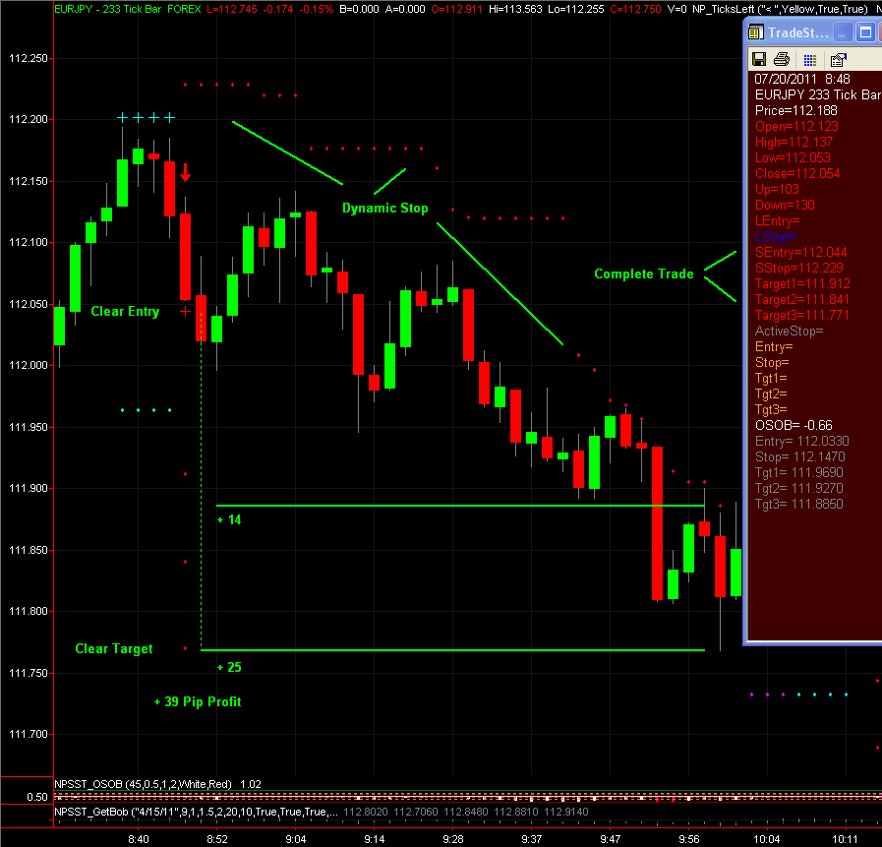Select the SStop=112.229 row
Screen dimensions: 882x847
pyautogui.click(x=799, y=268)
